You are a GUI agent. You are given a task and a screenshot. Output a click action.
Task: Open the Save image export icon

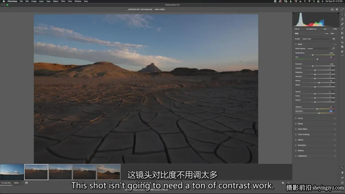pos(332,9)
